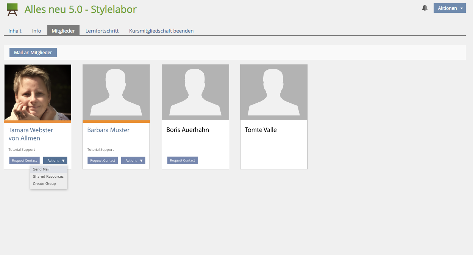Click Boris Auerhahn's avatar placeholder

195,92
